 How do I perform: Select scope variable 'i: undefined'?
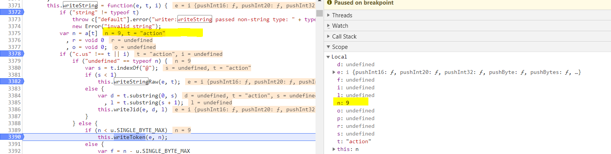[356, 87]
